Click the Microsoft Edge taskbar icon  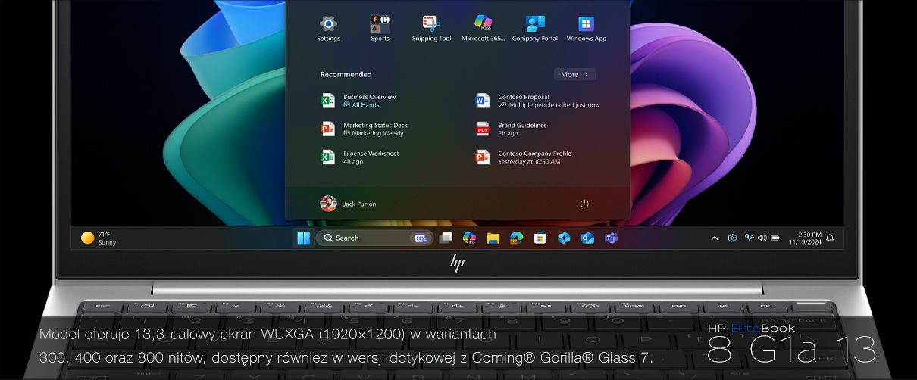[516, 238]
